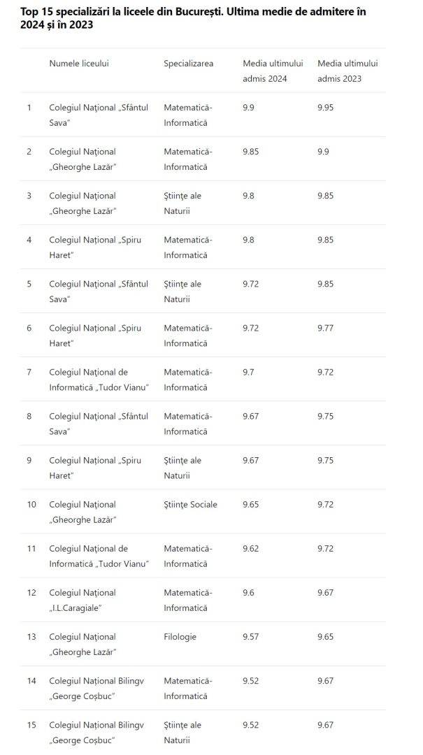Click the page title about Top 15 specializări
The width and height of the screenshot is (423, 755).
point(193,18)
